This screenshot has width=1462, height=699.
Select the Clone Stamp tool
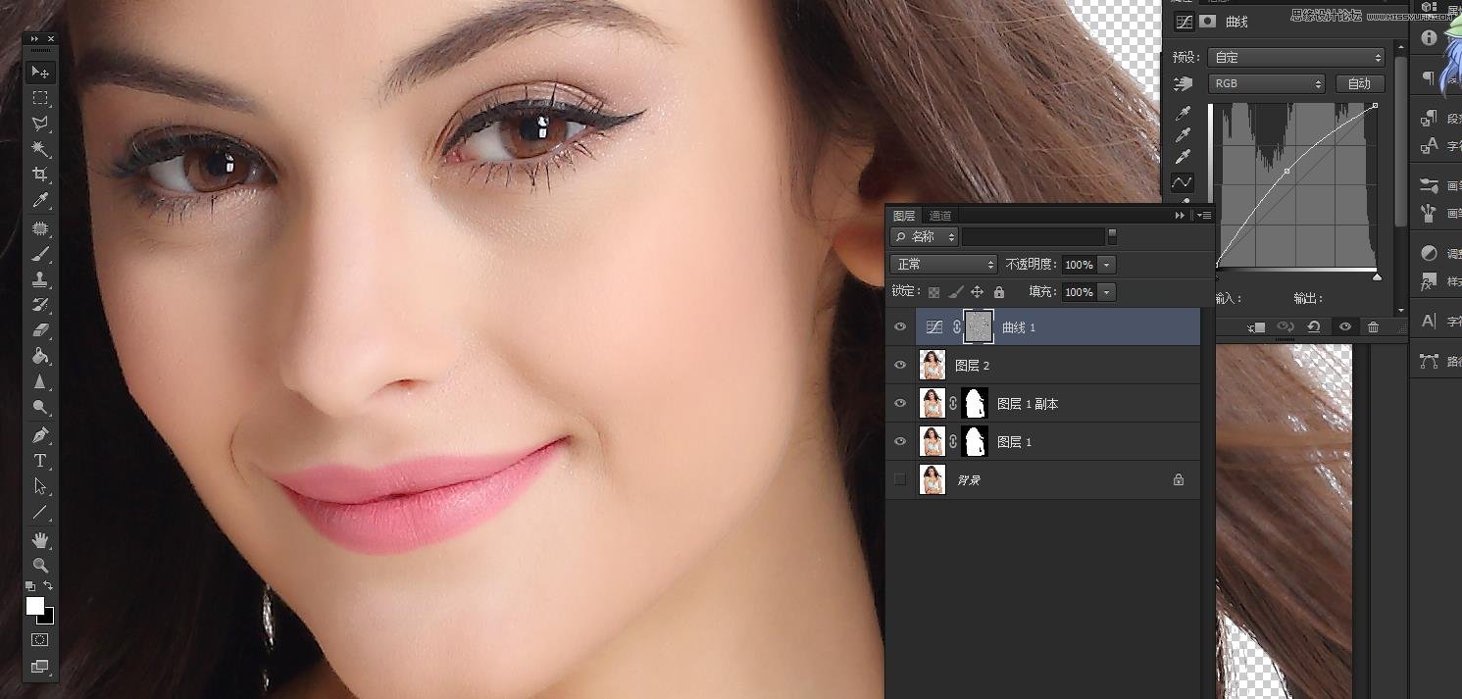[x=40, y=279]
